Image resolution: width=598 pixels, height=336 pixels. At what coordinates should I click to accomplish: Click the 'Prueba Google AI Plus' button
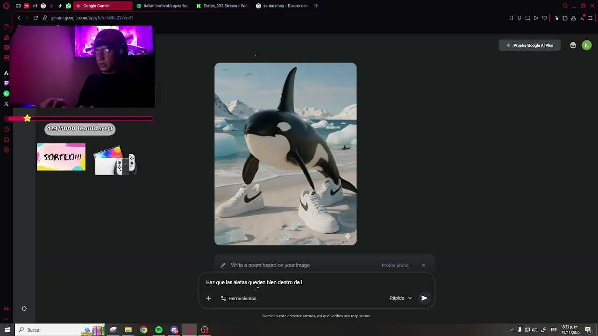tap(529, 45)
